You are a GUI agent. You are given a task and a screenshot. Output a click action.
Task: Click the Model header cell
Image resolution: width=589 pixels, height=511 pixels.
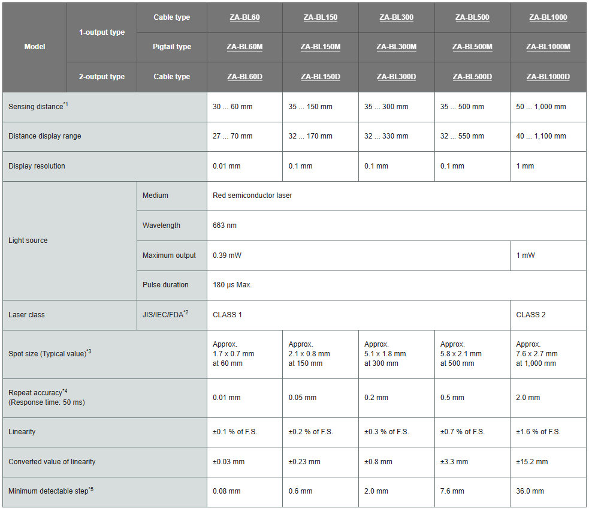[x=35, y=47]
